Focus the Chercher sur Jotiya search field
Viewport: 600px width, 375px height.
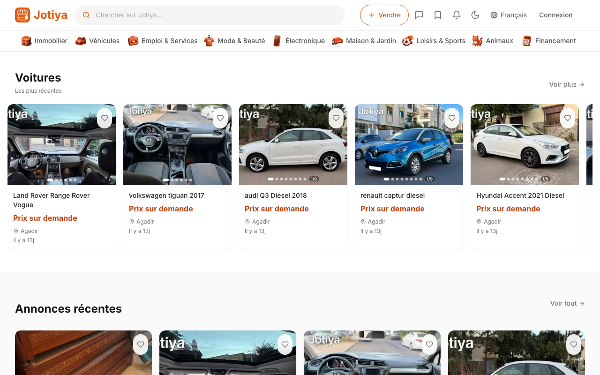point(210,15)
